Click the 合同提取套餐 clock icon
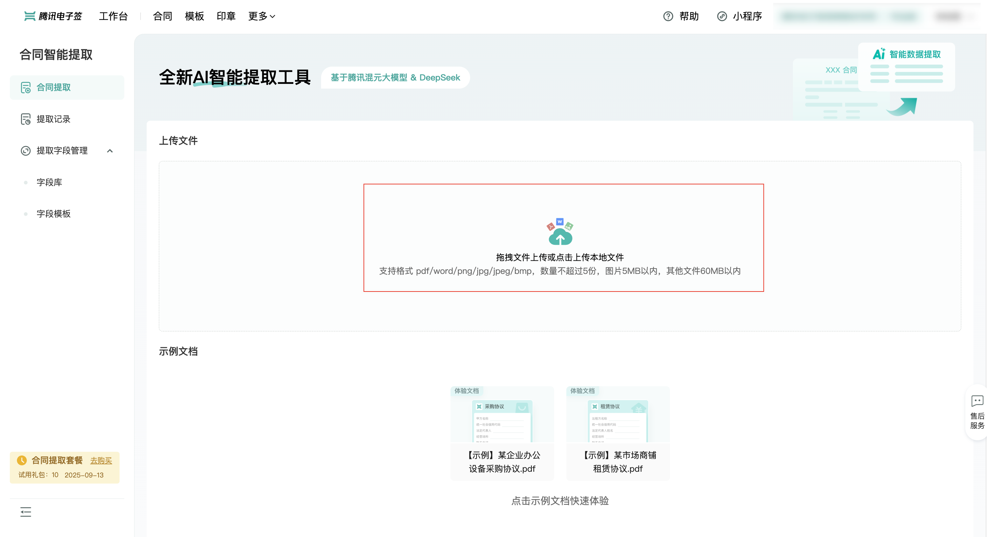This screenshot has width=987, height=537. [x=22, y=460]
